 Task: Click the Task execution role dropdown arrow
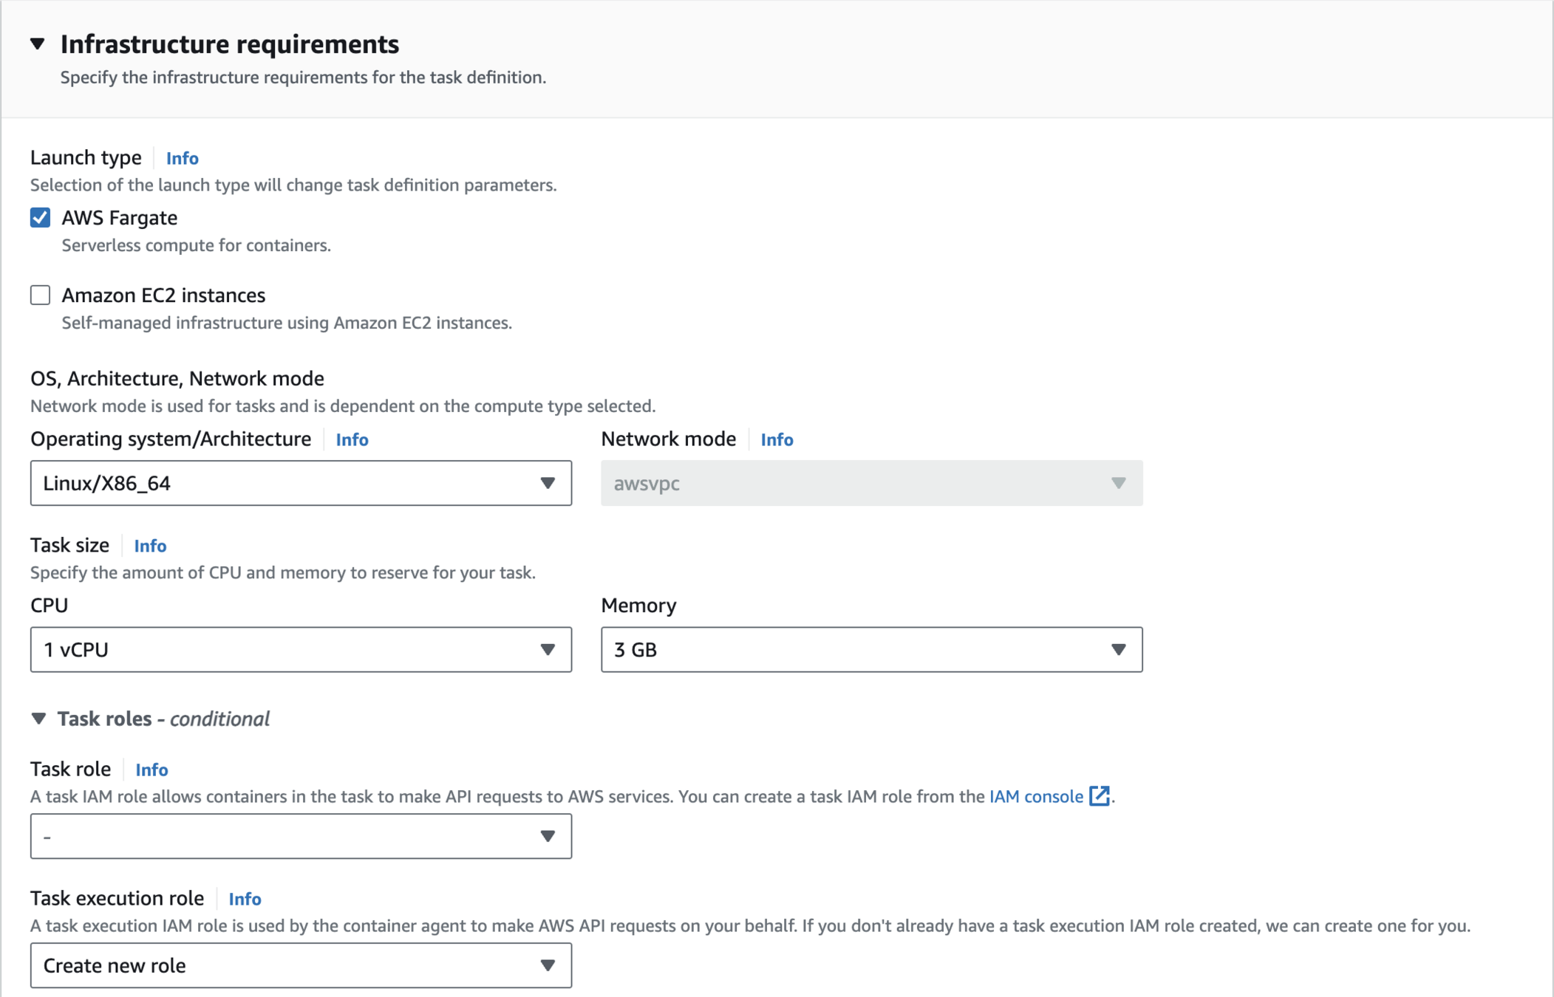pos(547,965)
